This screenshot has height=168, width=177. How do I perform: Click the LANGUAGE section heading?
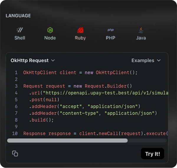18,16
